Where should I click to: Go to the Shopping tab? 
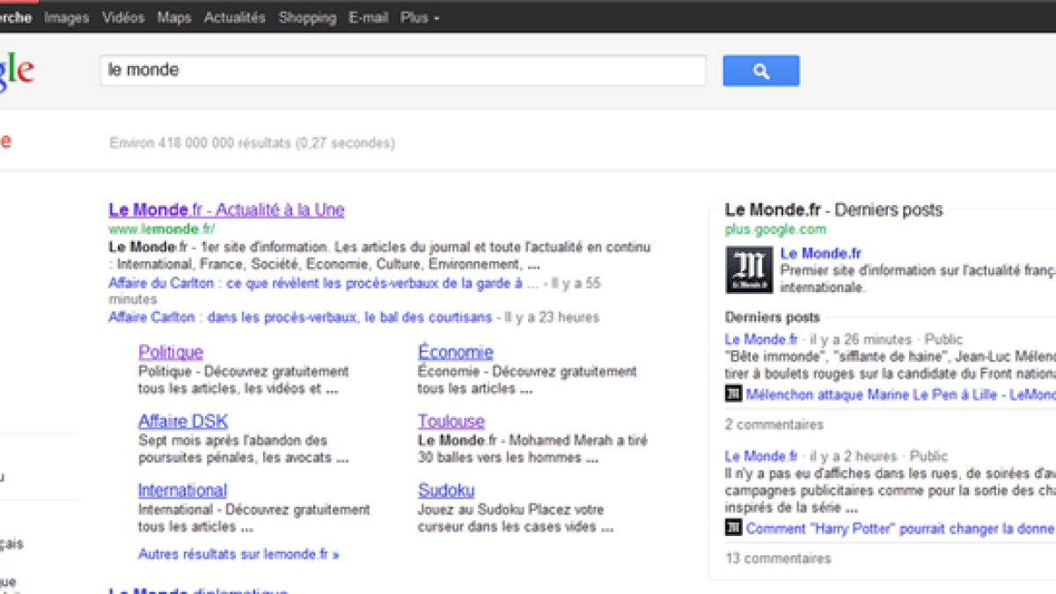point(307,18)
